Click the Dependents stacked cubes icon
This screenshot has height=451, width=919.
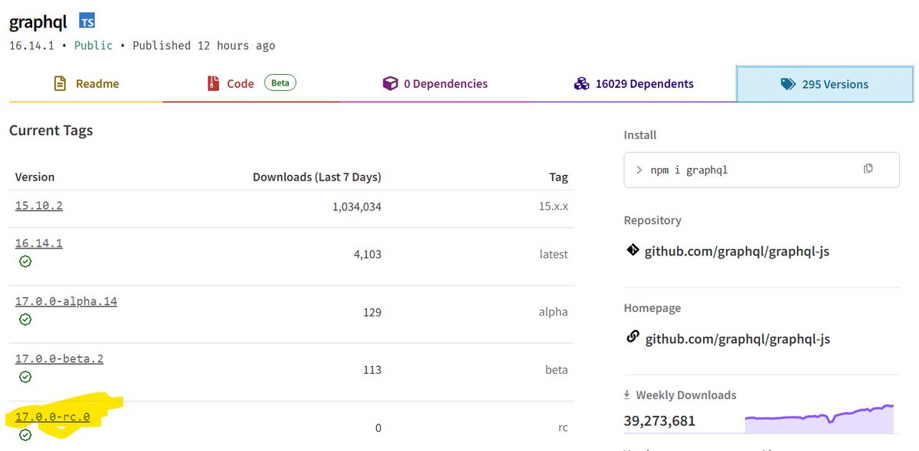(x=581, y=83)
